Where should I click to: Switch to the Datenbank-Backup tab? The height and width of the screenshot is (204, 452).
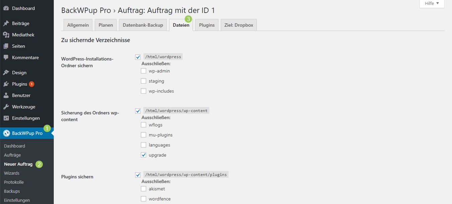click(x=143, y=25)
